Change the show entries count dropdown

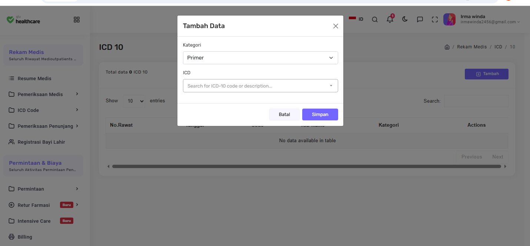click(134, 101)
